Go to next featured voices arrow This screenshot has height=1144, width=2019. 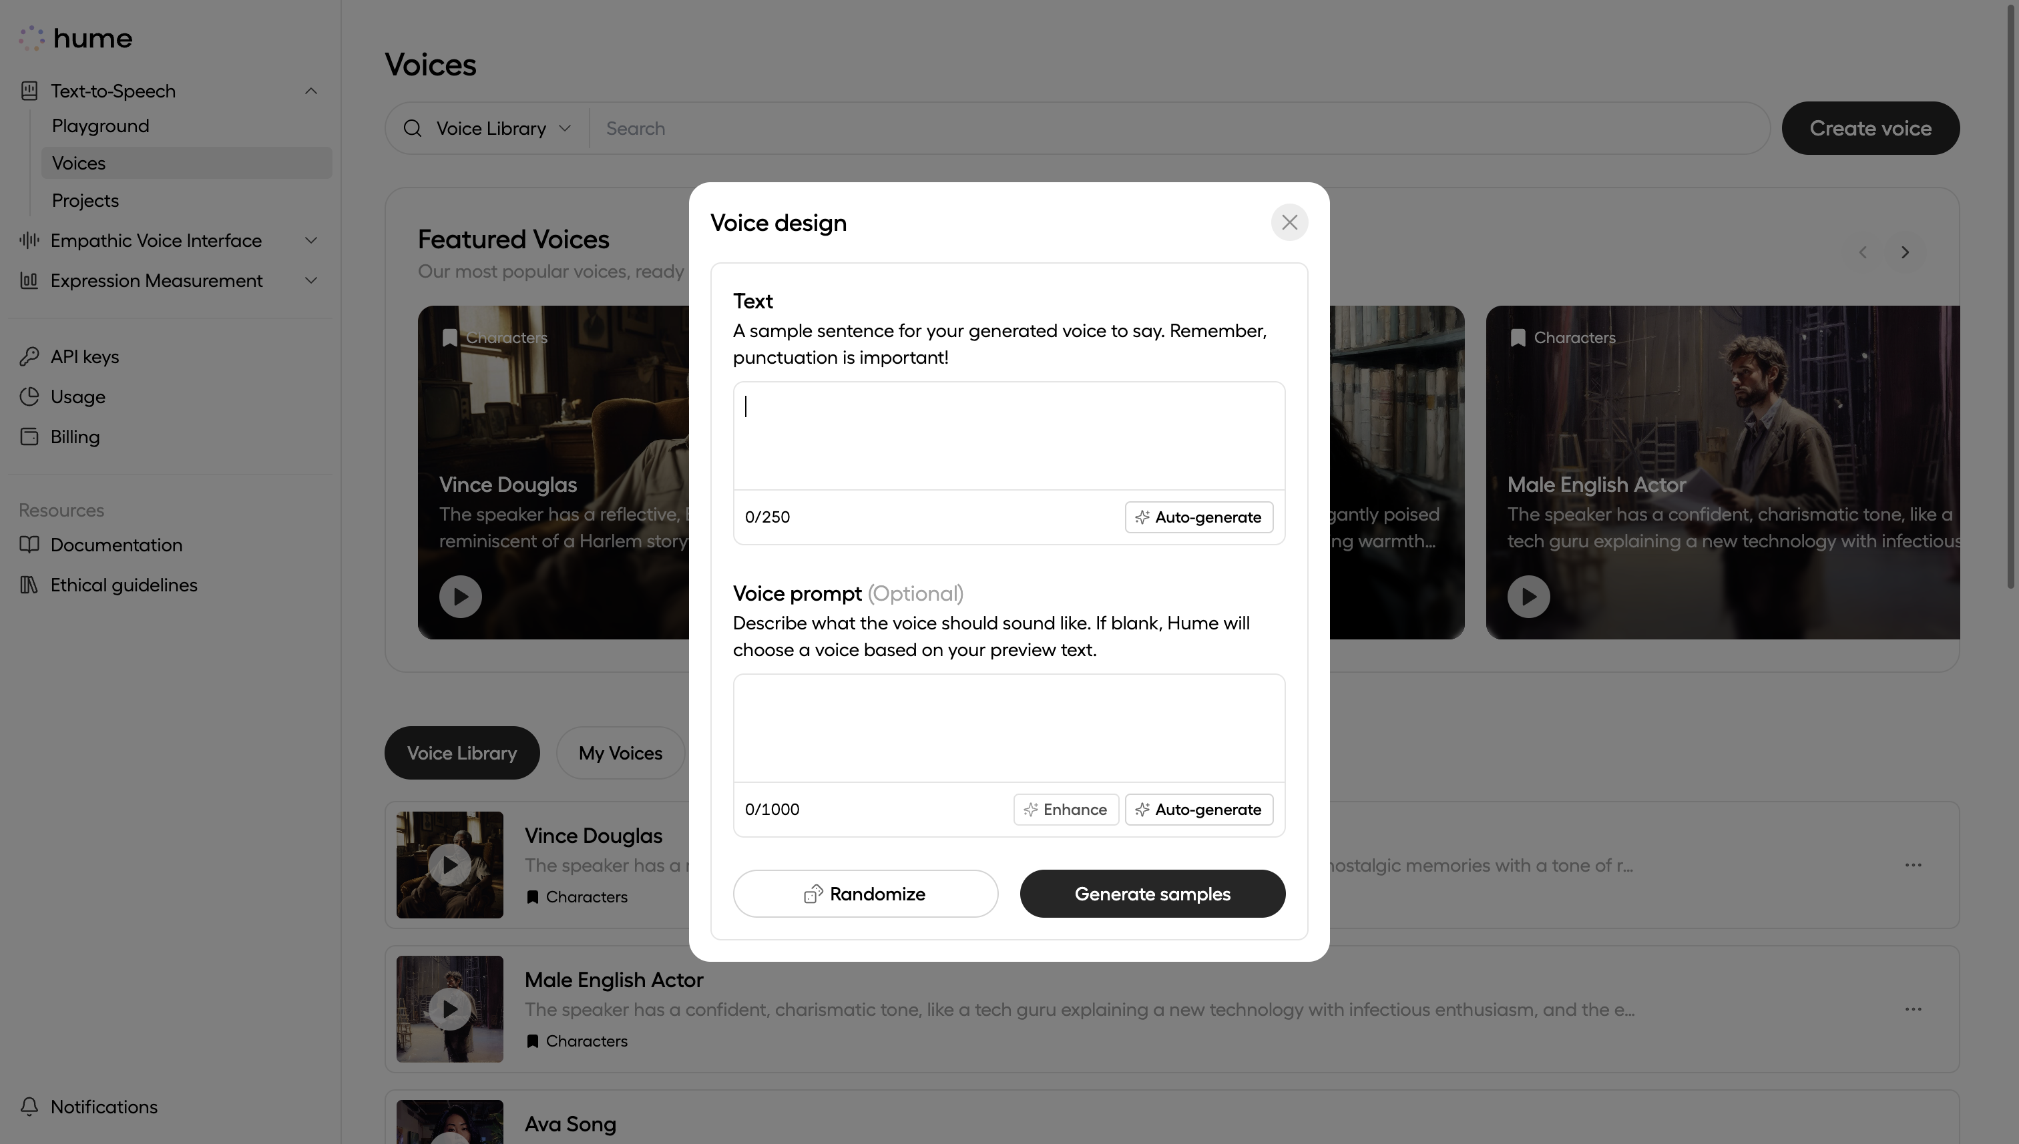tap(1905, 252)
